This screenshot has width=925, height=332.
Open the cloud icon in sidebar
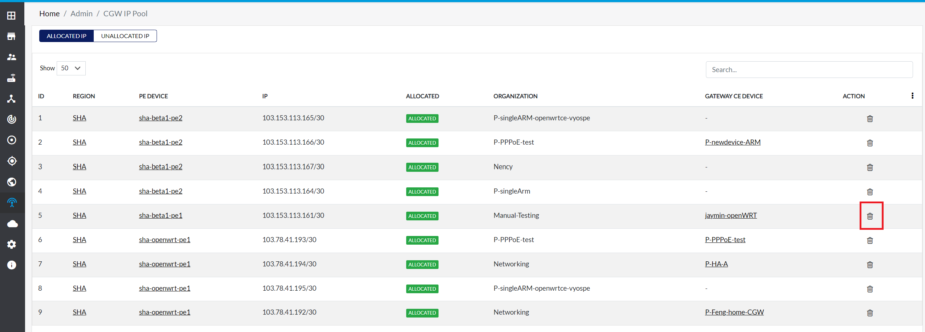12,224
